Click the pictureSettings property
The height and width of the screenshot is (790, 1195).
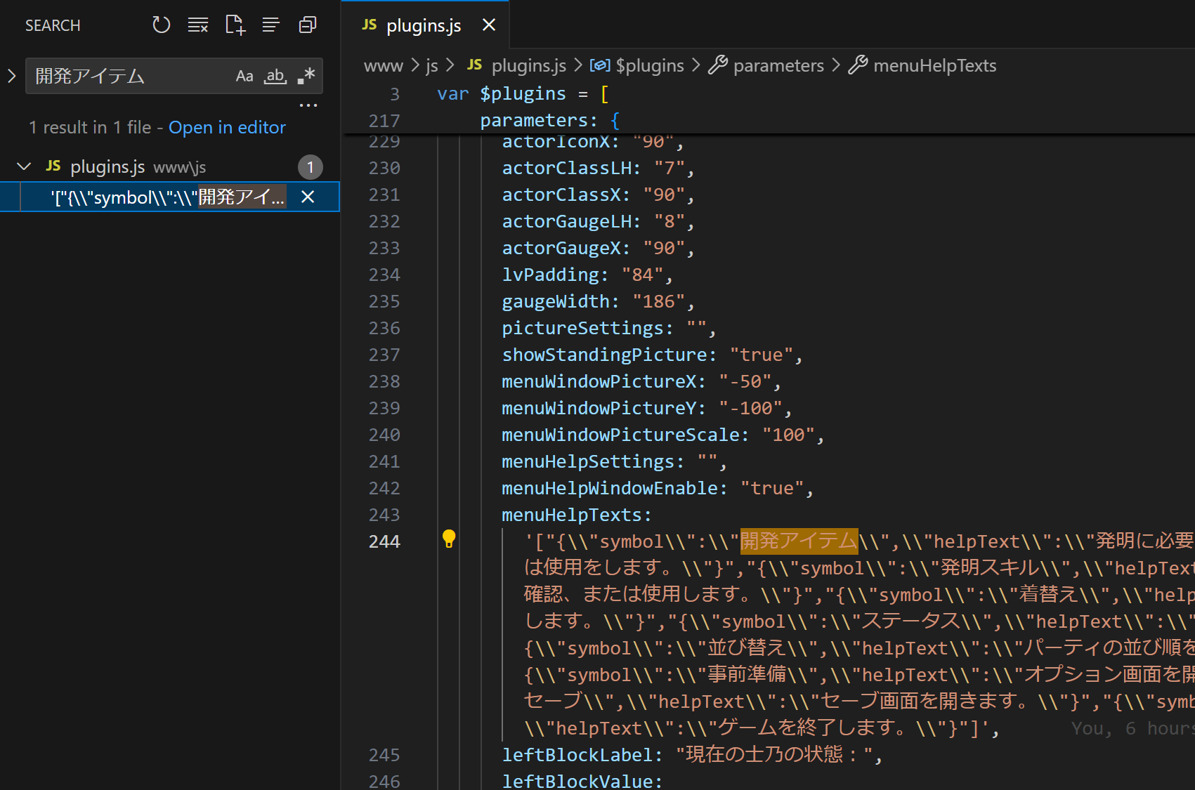582,328
